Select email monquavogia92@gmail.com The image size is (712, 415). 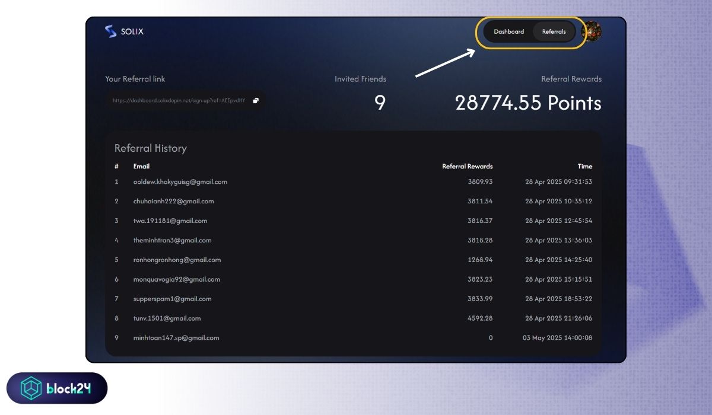176,280
